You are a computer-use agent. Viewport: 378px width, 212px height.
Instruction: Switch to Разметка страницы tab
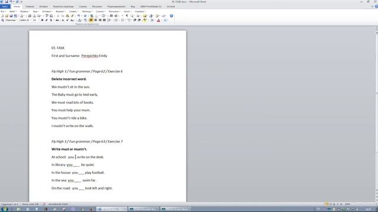click(x=63, y=6)
